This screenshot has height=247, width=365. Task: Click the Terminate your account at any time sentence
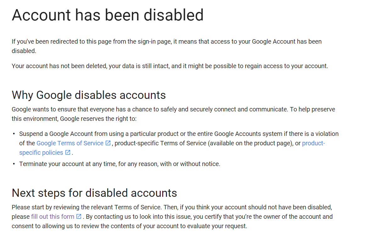click(120, 164)
